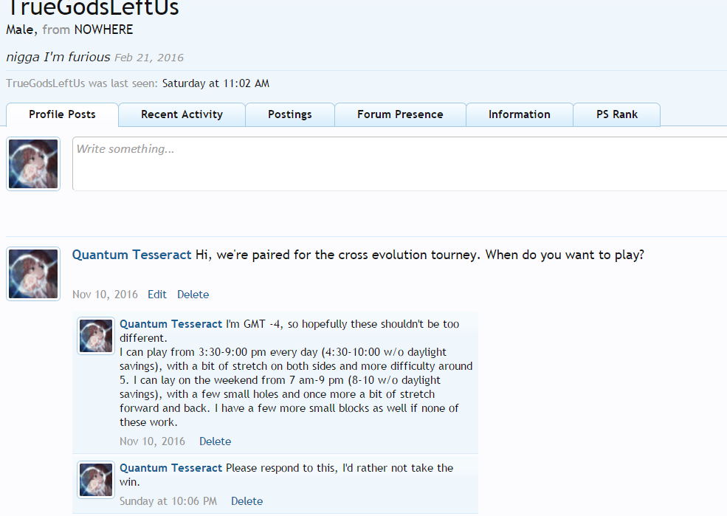727x516 pixels.
Task: Click avatar beside the cross evolution tourney post
Action: click(x=33, y=274)
